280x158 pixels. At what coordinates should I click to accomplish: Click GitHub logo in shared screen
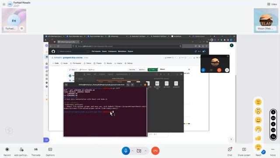53,51
